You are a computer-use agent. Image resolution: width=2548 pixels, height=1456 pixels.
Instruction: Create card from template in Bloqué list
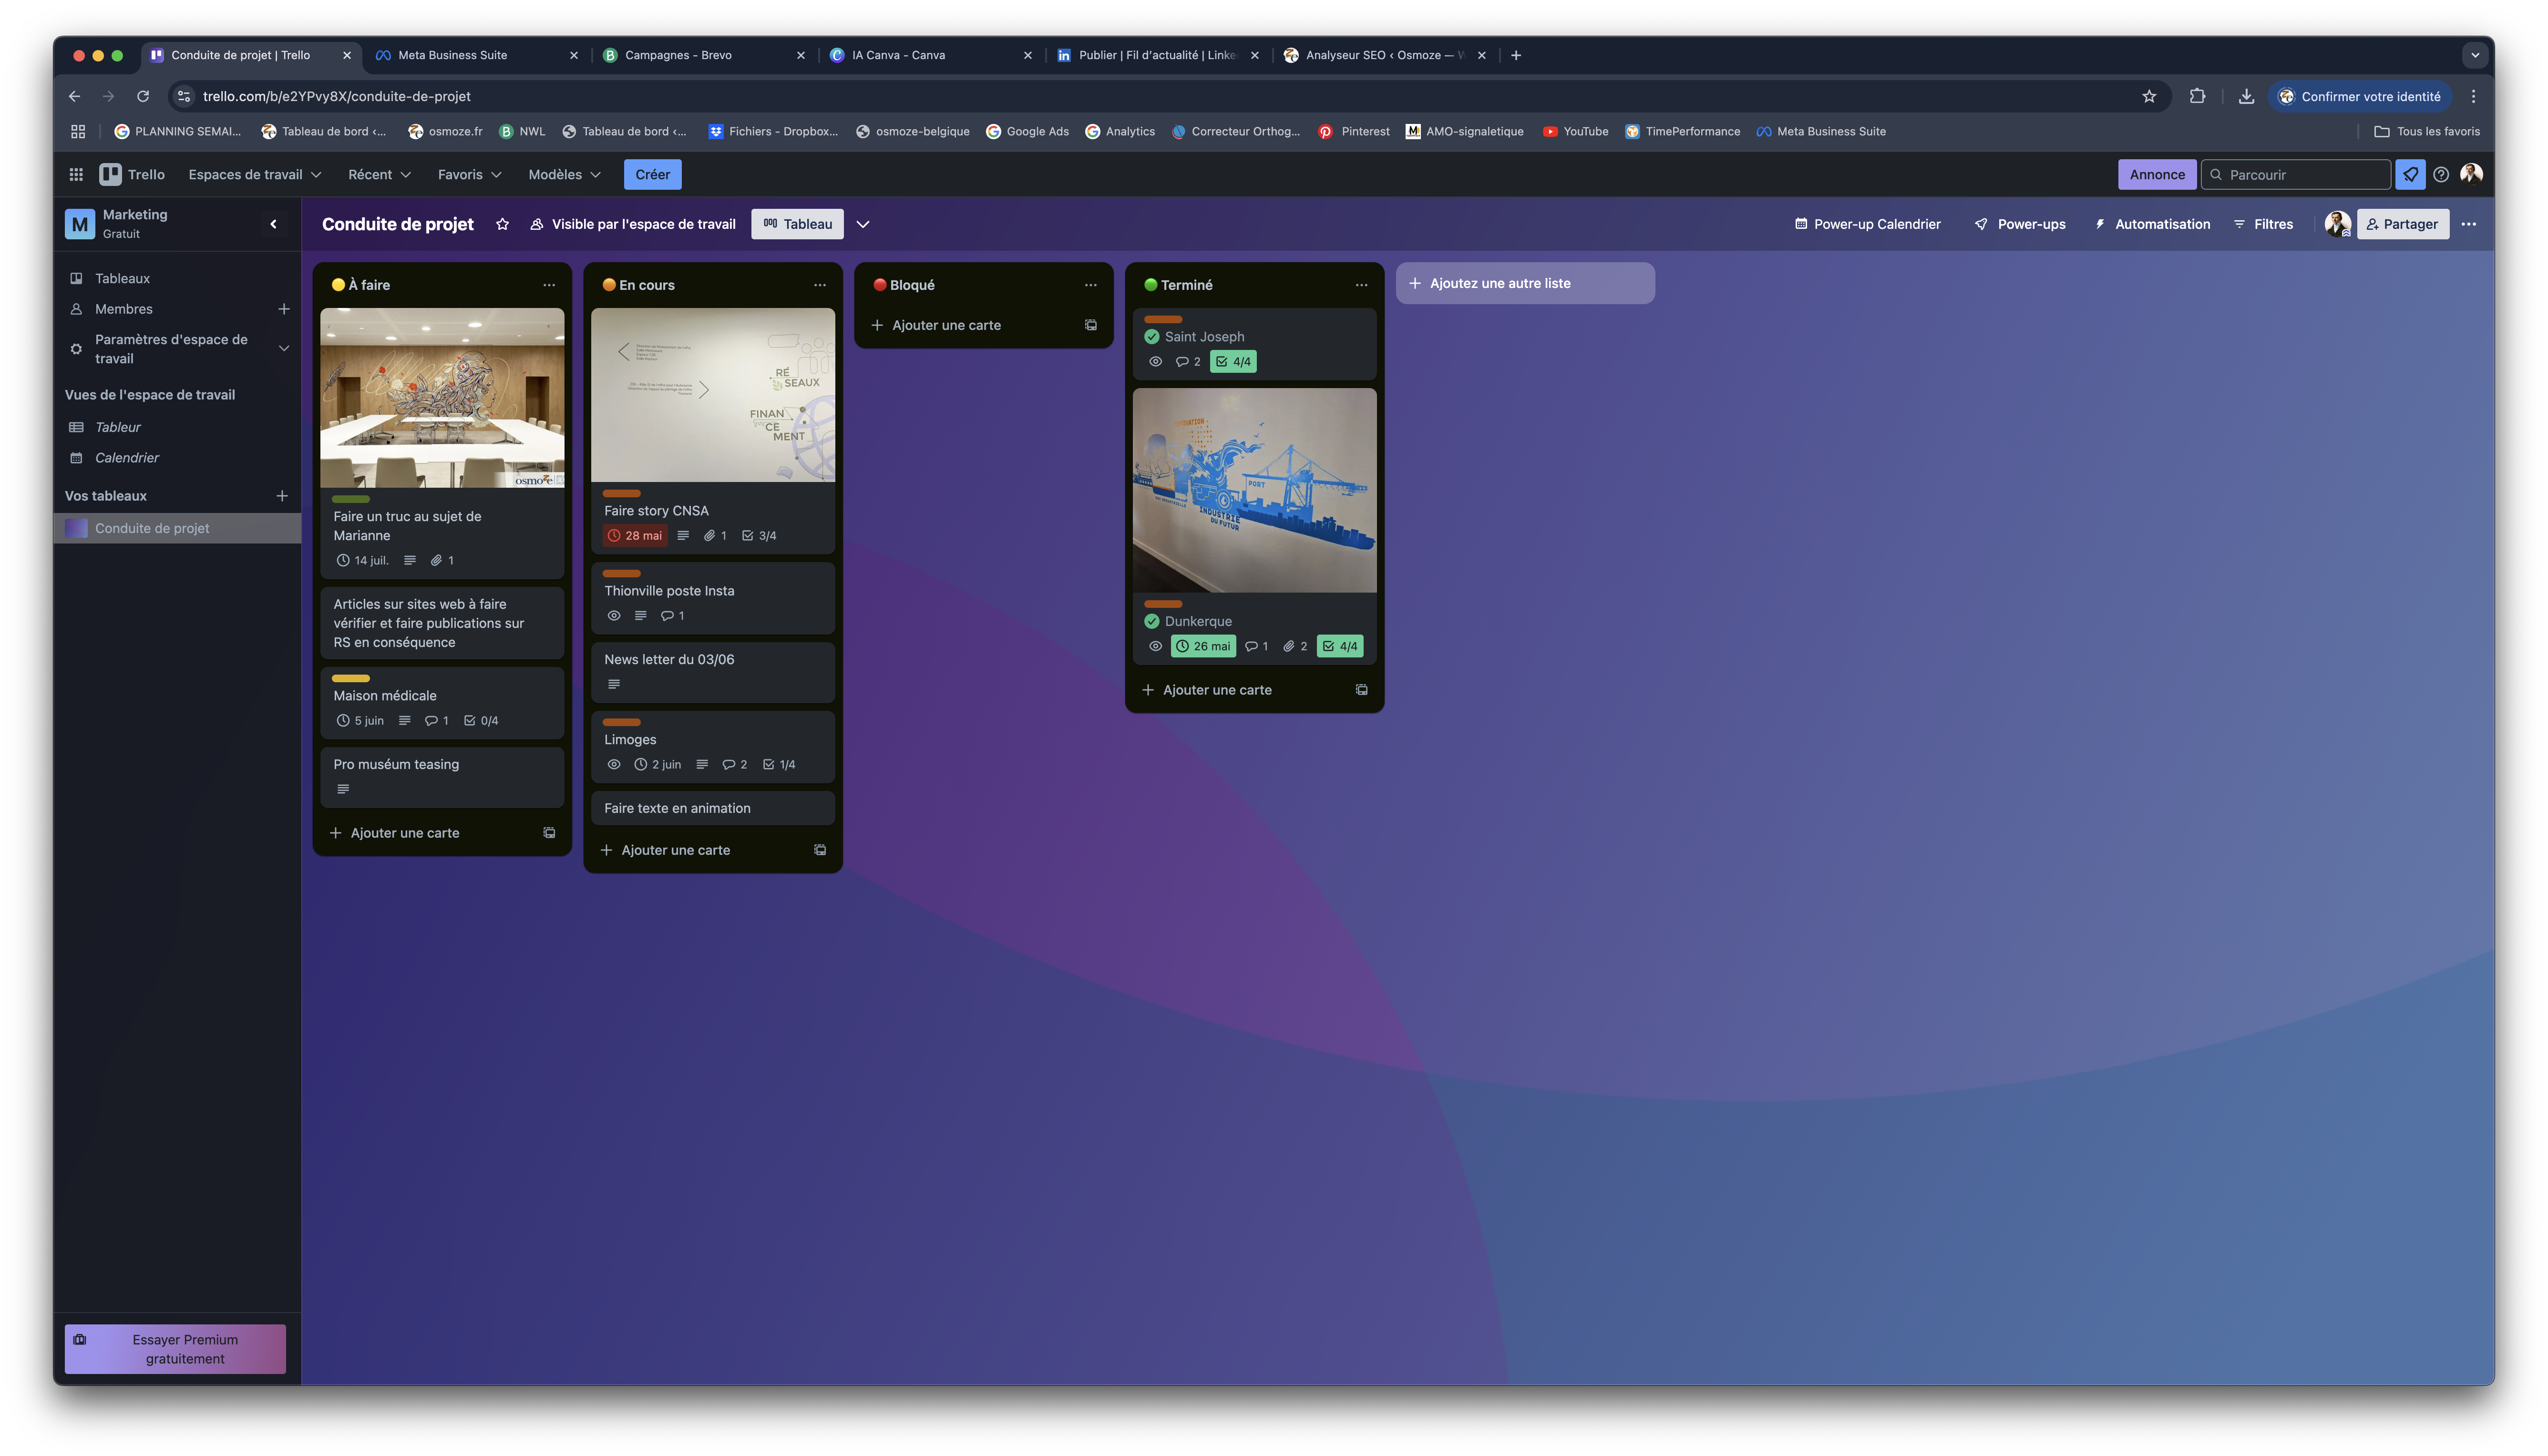coord(1090,325)
